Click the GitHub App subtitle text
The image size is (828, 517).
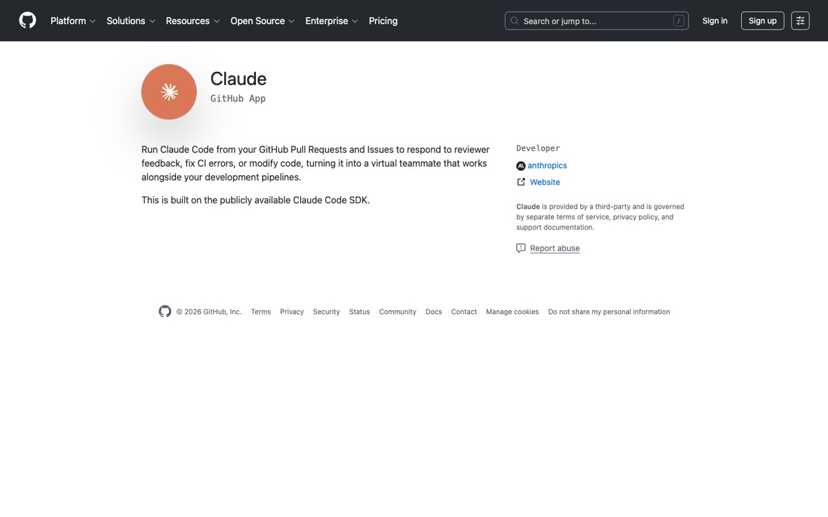(x=238, y=99)
